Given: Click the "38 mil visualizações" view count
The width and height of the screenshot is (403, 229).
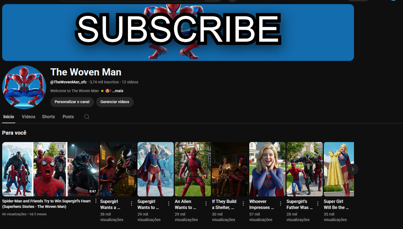Looking at the screenshot, I should pyautogui.click(x=112, y=217).
